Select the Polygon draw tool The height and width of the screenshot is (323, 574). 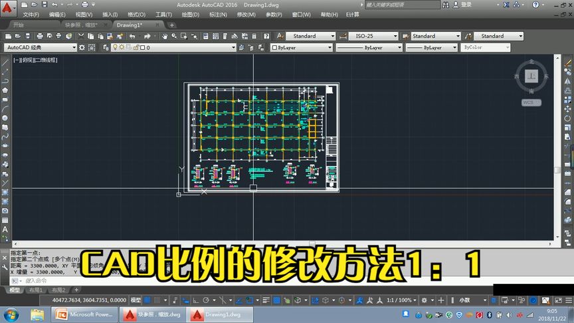tap(5, 90)
